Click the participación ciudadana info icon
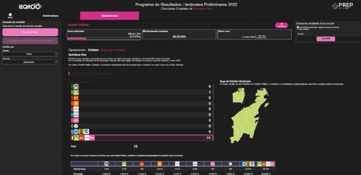Screen dimensions: 361x175 coord(144,31)
